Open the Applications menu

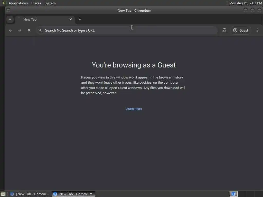[x=18, y=3]
